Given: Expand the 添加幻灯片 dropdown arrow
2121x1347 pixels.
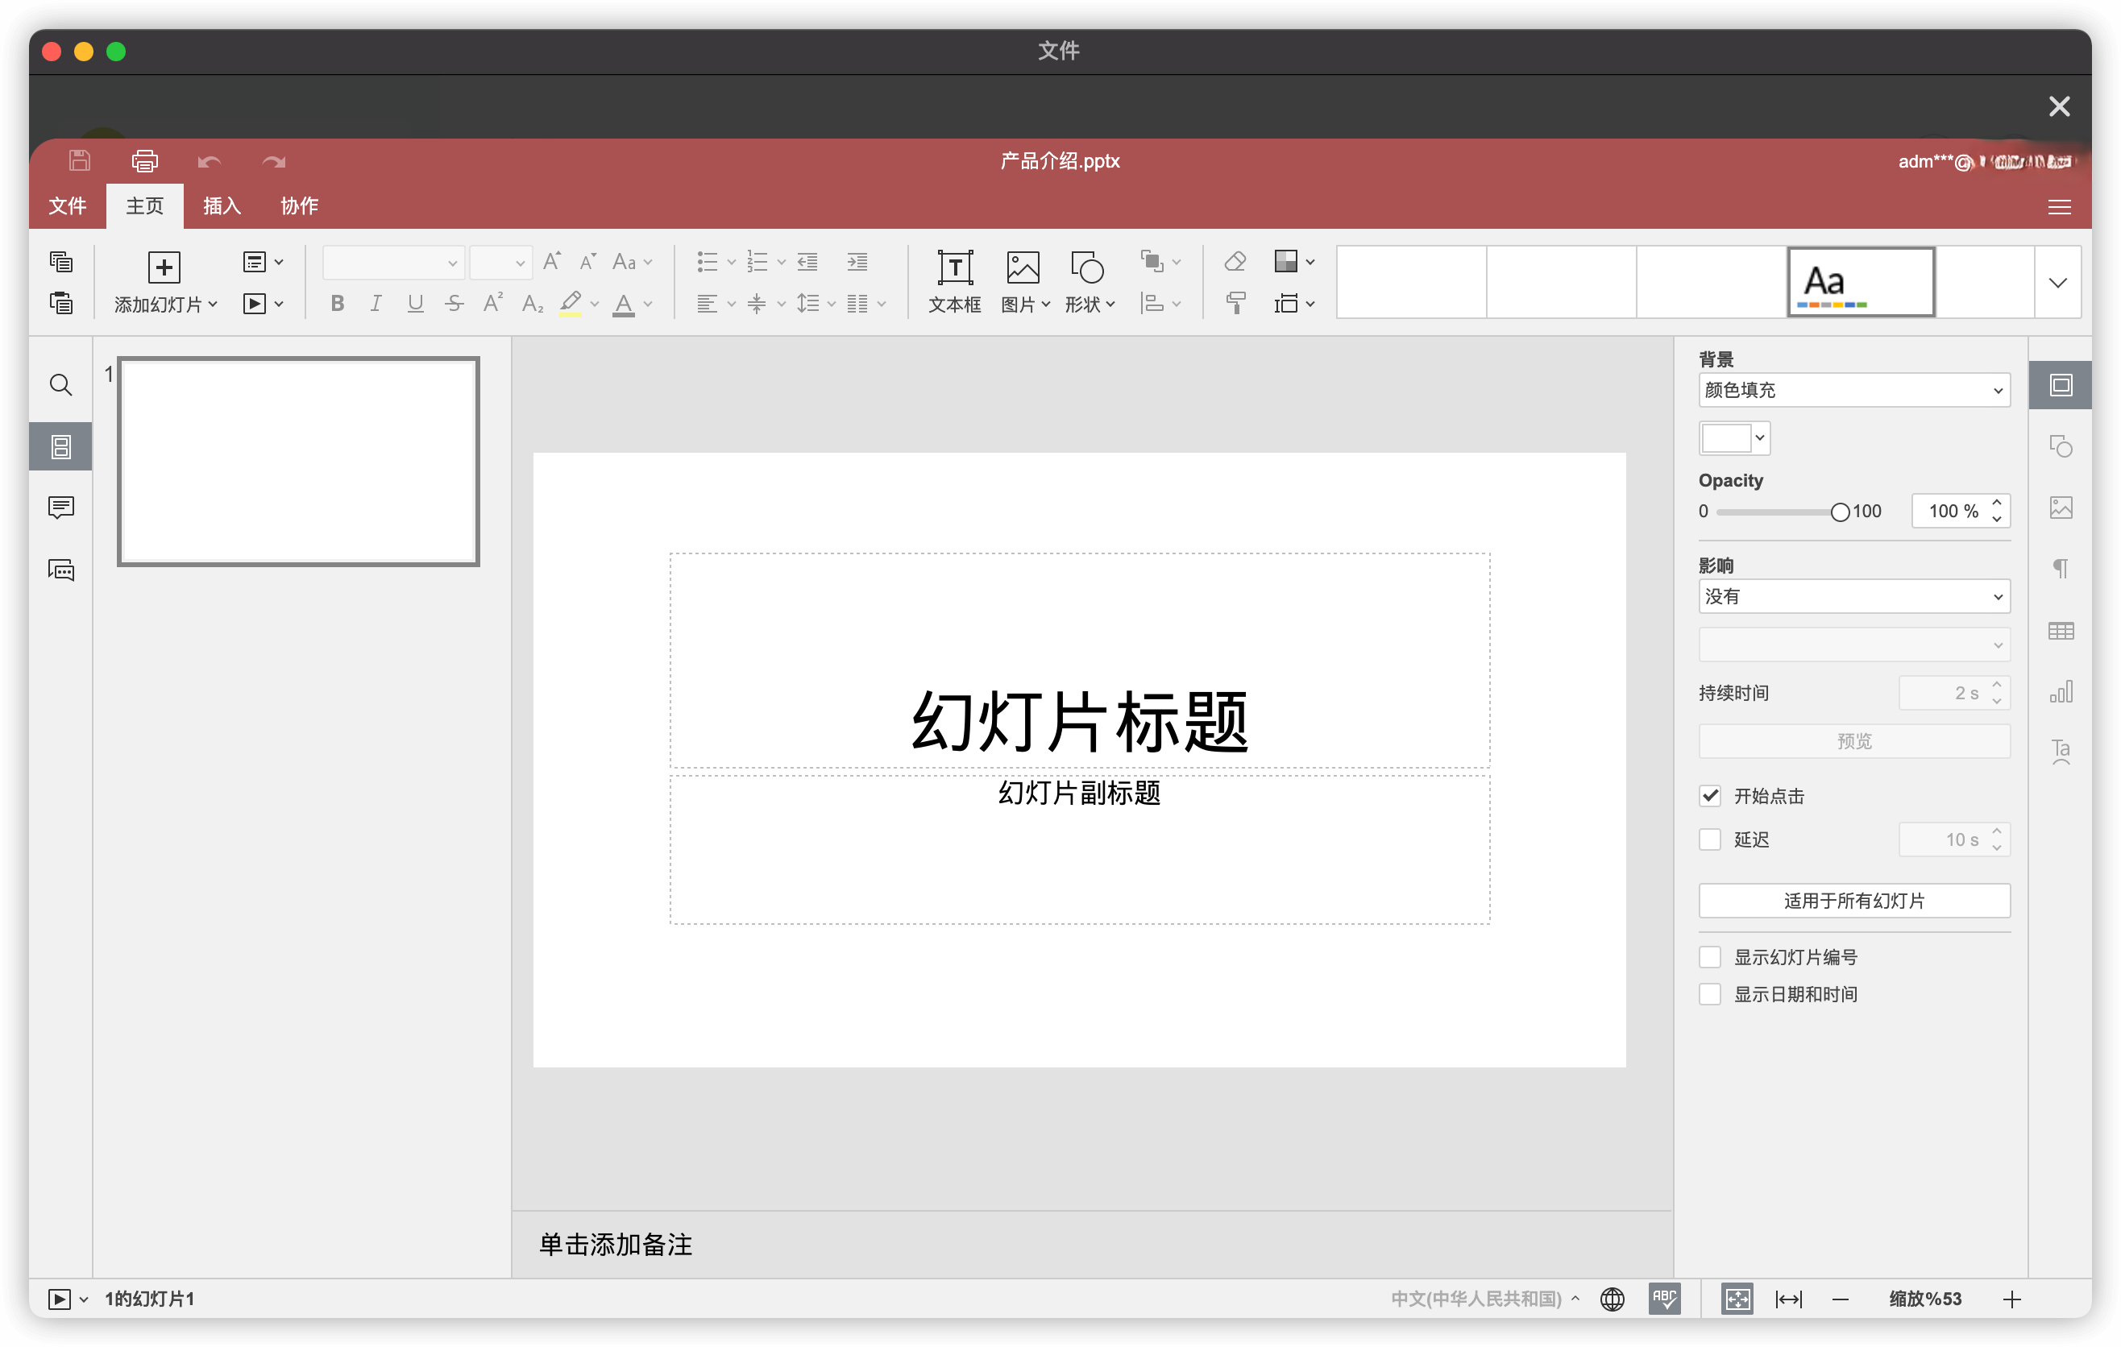Looking at the screenshot, I should point(212,304).
